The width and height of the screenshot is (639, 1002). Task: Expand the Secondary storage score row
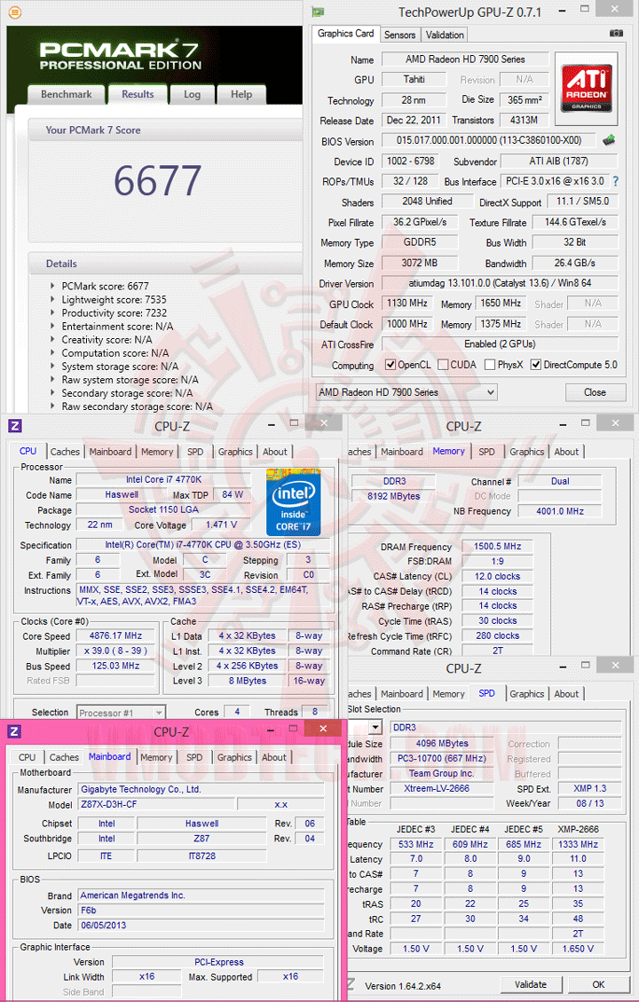coord(52,393)
